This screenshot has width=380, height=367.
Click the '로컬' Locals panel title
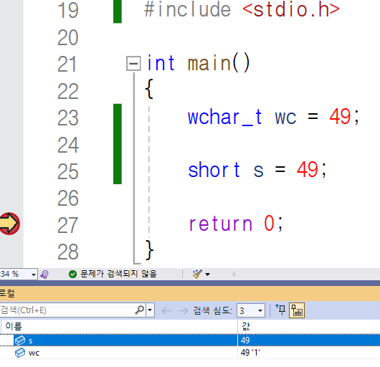(7, 293)
